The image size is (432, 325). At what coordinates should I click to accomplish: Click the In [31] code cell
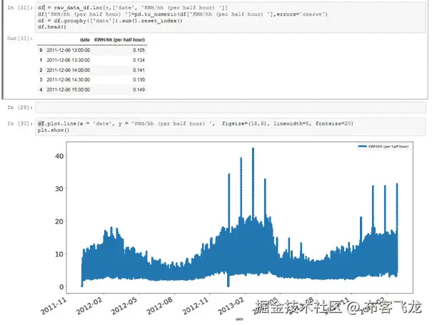231,17
